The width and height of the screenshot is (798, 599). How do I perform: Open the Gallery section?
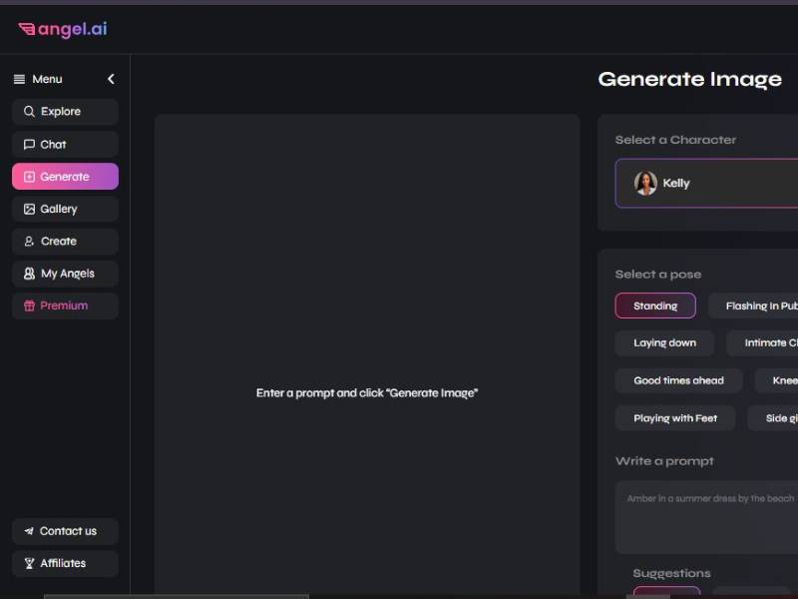[65, 209]
